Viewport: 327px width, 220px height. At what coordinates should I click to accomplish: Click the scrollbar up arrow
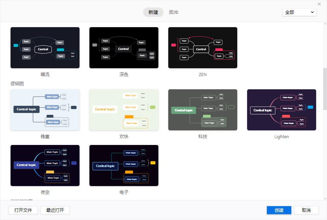(325, 24)
